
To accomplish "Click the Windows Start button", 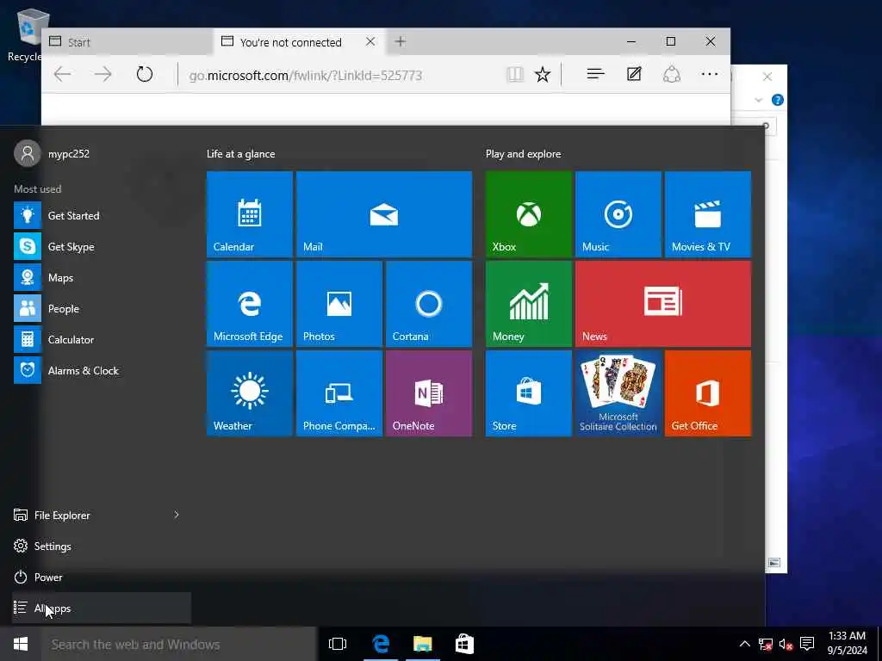I will click(21, 644).
